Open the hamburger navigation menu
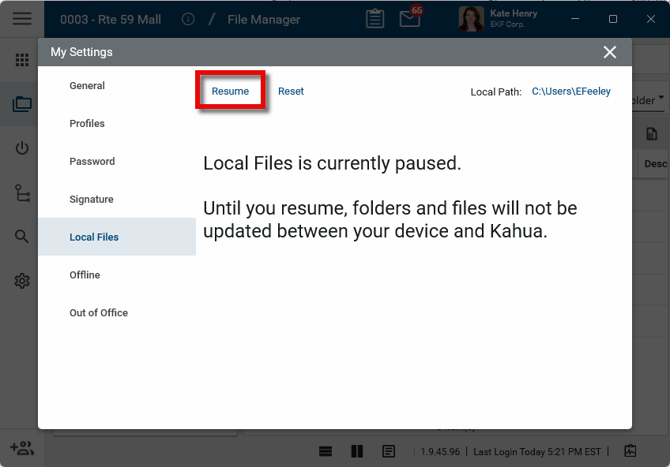Image resolution: width=670 pixels, height=467 pixels. 22,19
